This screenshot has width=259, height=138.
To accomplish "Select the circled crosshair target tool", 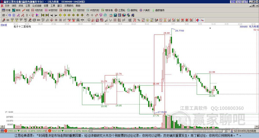I will 52,20.
